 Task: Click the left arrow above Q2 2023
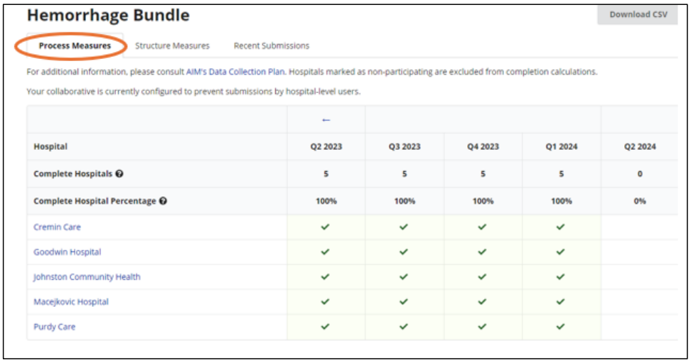(326, 120)
